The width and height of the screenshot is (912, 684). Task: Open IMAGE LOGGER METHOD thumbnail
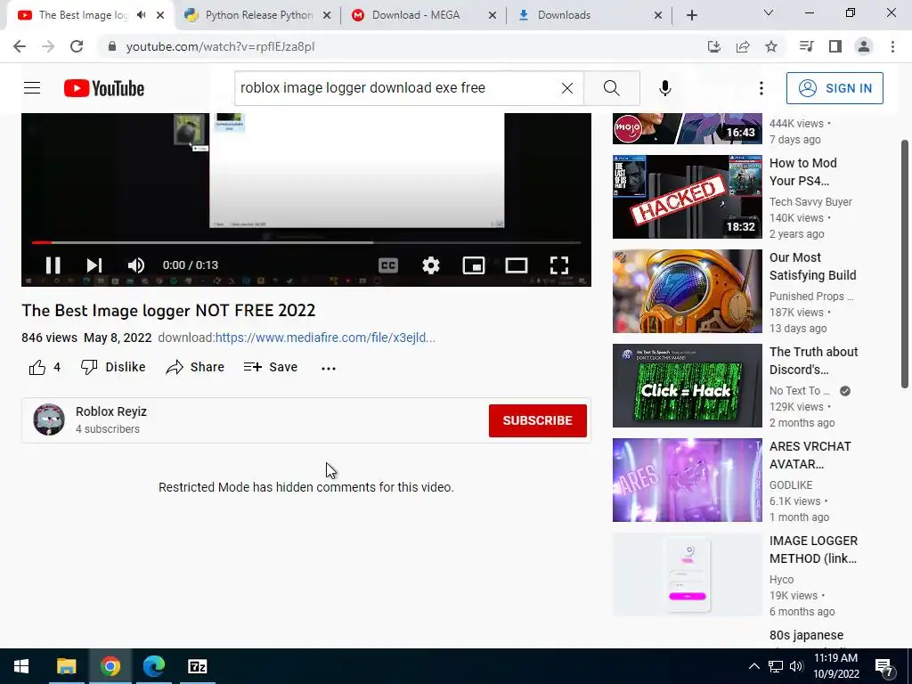pyautogui.click(x=687, y=574)
